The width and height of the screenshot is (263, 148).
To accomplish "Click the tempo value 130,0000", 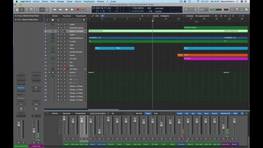I will pyautogui.click(x=138, y=8).
